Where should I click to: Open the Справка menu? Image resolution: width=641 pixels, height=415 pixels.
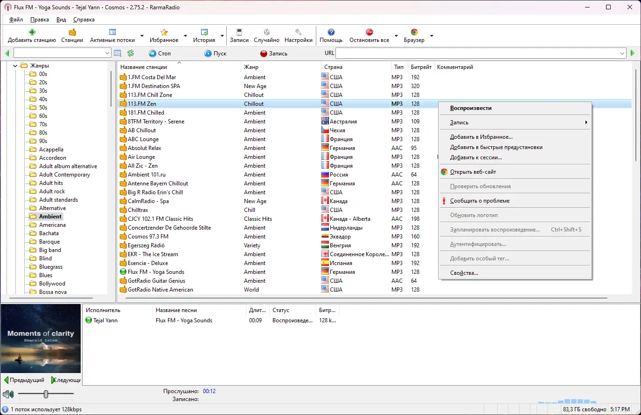(x=84, y=20)
